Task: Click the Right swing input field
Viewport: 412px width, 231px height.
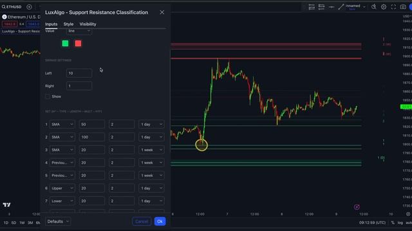Action: [79, 86]
